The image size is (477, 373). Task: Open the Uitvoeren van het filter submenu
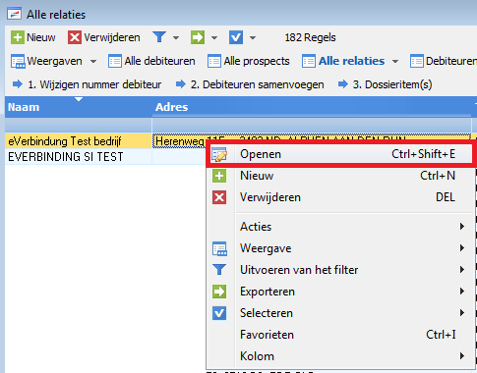pos(340,270)
